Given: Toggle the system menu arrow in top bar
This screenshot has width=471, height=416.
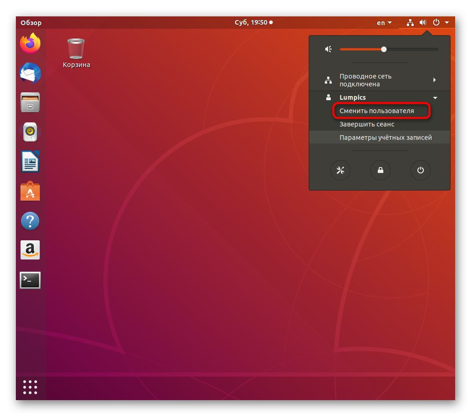Looking at the screenshot, I should pos(447,22).
